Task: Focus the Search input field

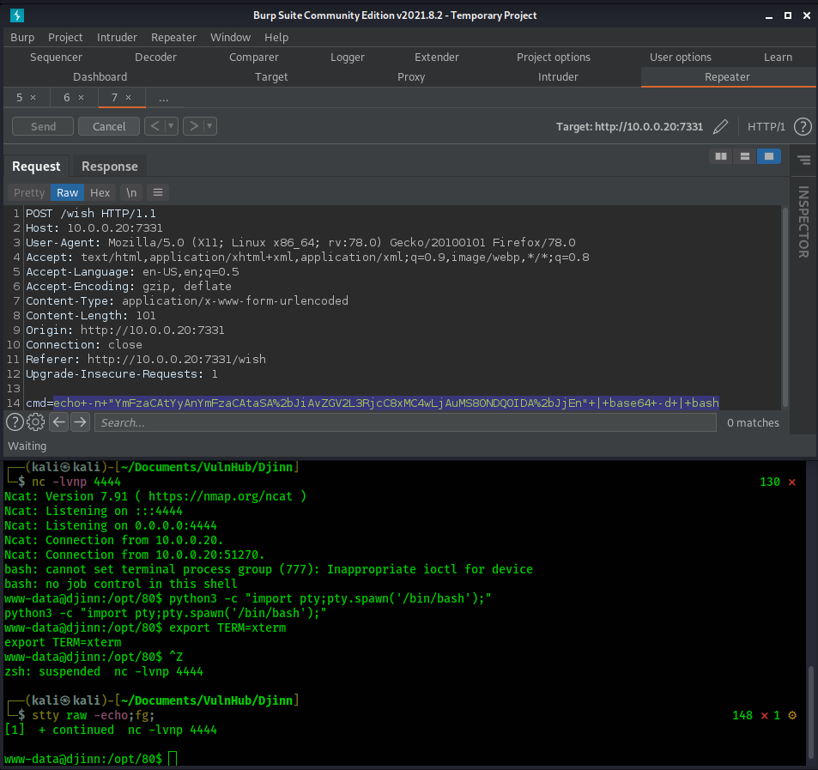Action: tap(405, 422)
